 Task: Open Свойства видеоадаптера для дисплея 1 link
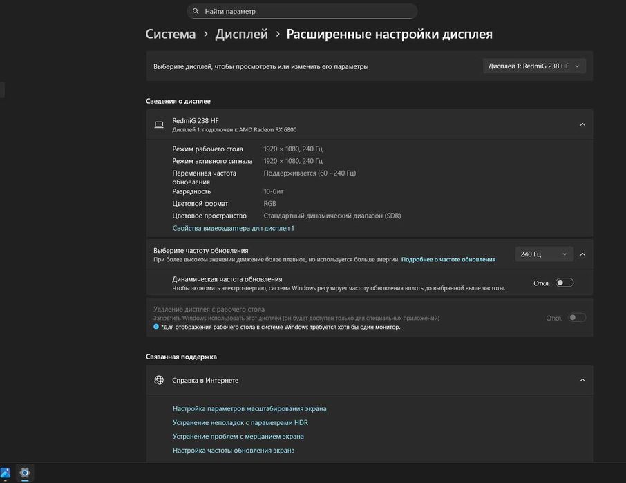[233, 228]
